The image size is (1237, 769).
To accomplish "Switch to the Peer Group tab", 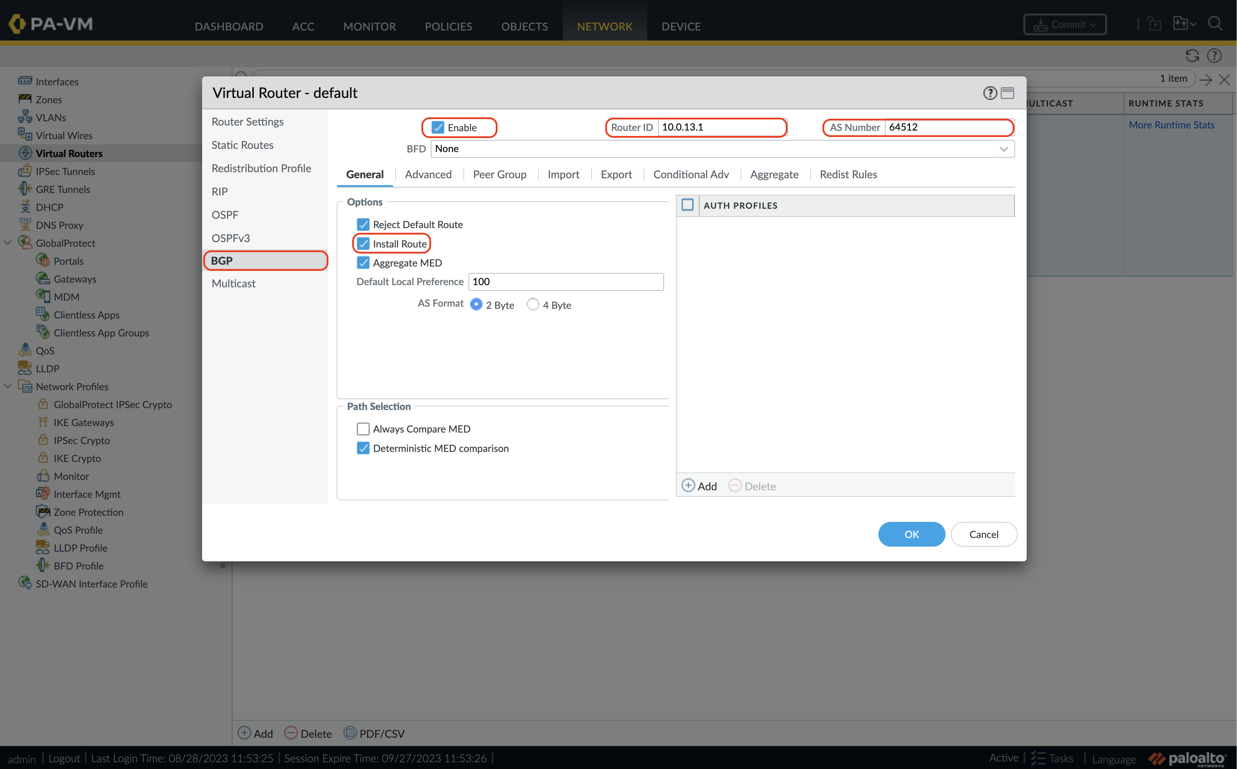I will click(499, 174).
